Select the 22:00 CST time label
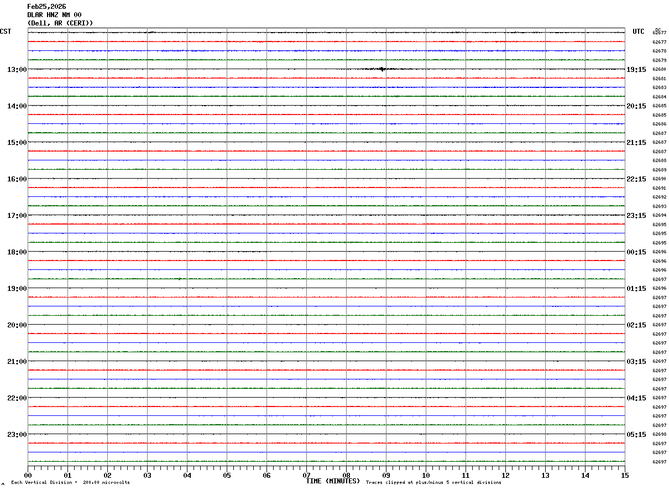669x490 pixels. tap(17, 398)
